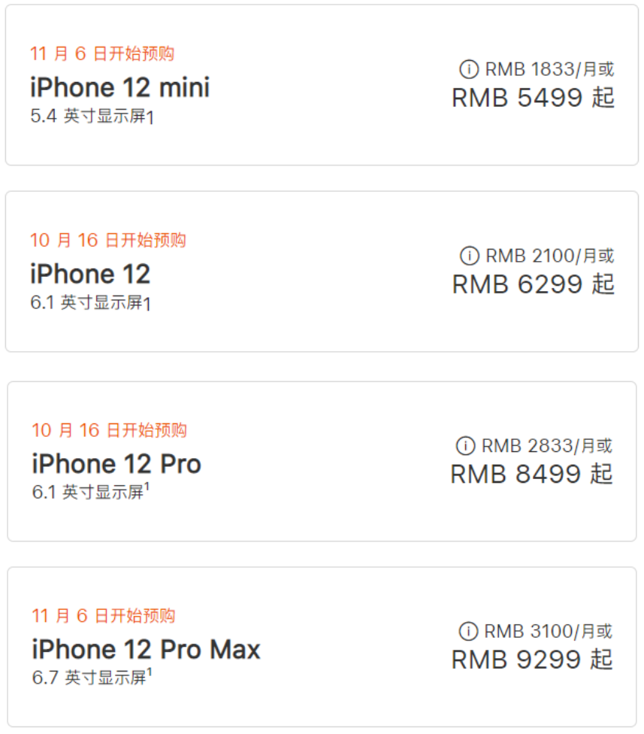Click iPhone 12 mini's 11 月 6 日开始预购 label
The height and width of the screenshot is (734, 644).
102,53
